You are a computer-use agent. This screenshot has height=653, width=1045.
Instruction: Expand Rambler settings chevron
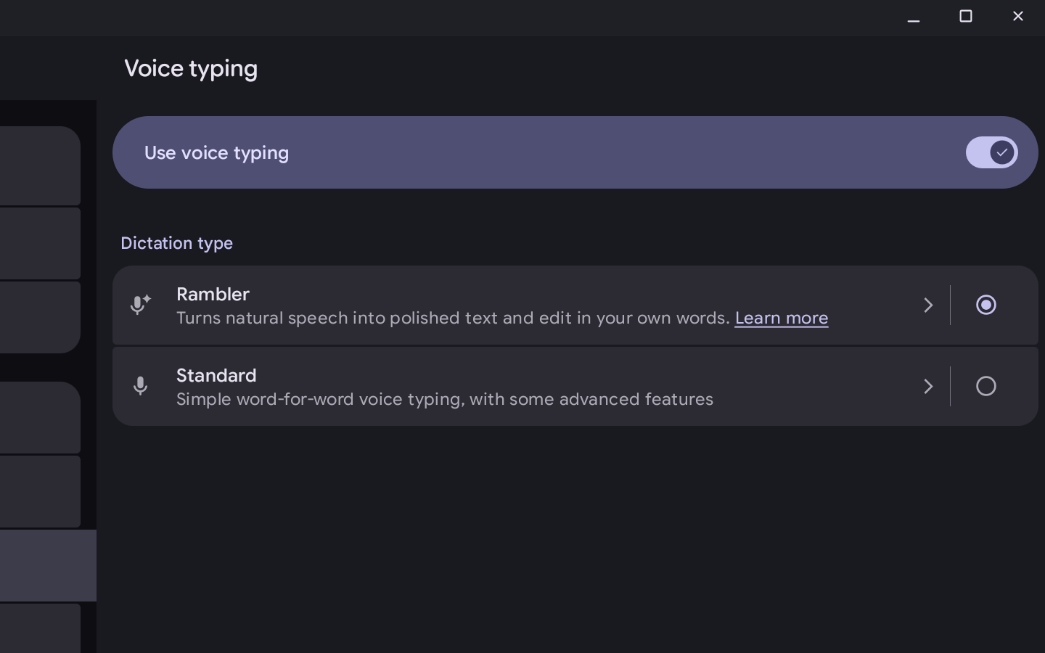tap(928, 305)
